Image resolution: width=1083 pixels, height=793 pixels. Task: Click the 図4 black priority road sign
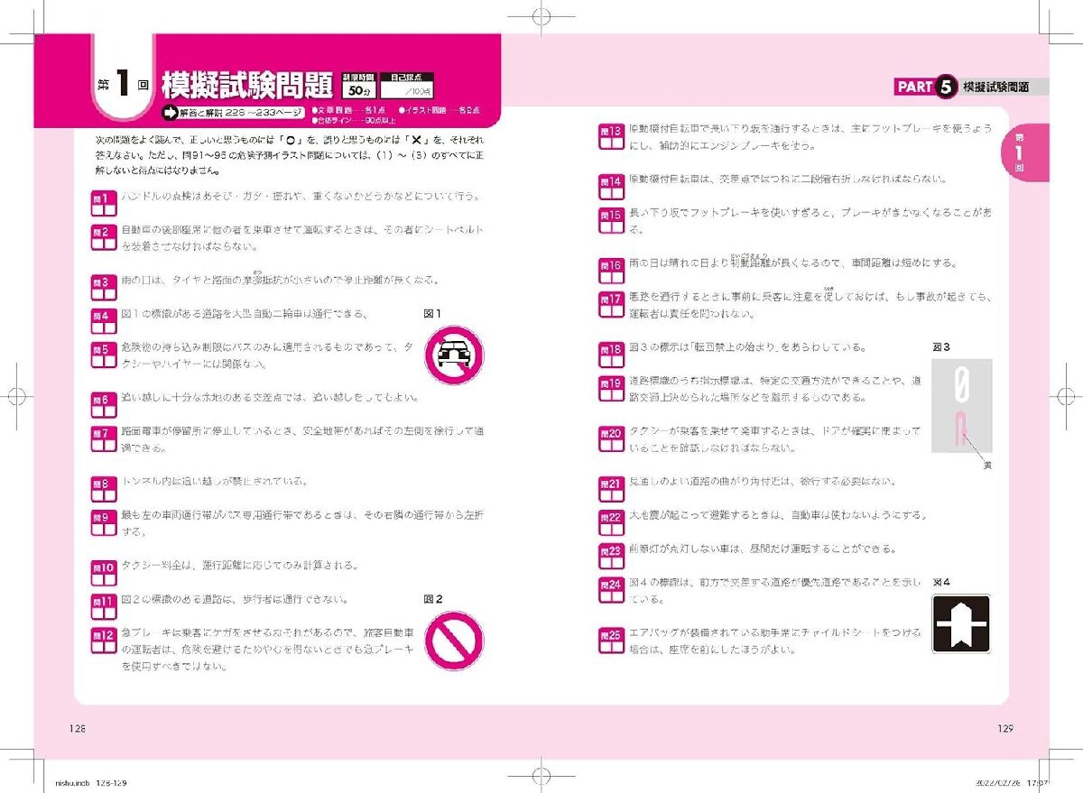click(x=960, y=623)
